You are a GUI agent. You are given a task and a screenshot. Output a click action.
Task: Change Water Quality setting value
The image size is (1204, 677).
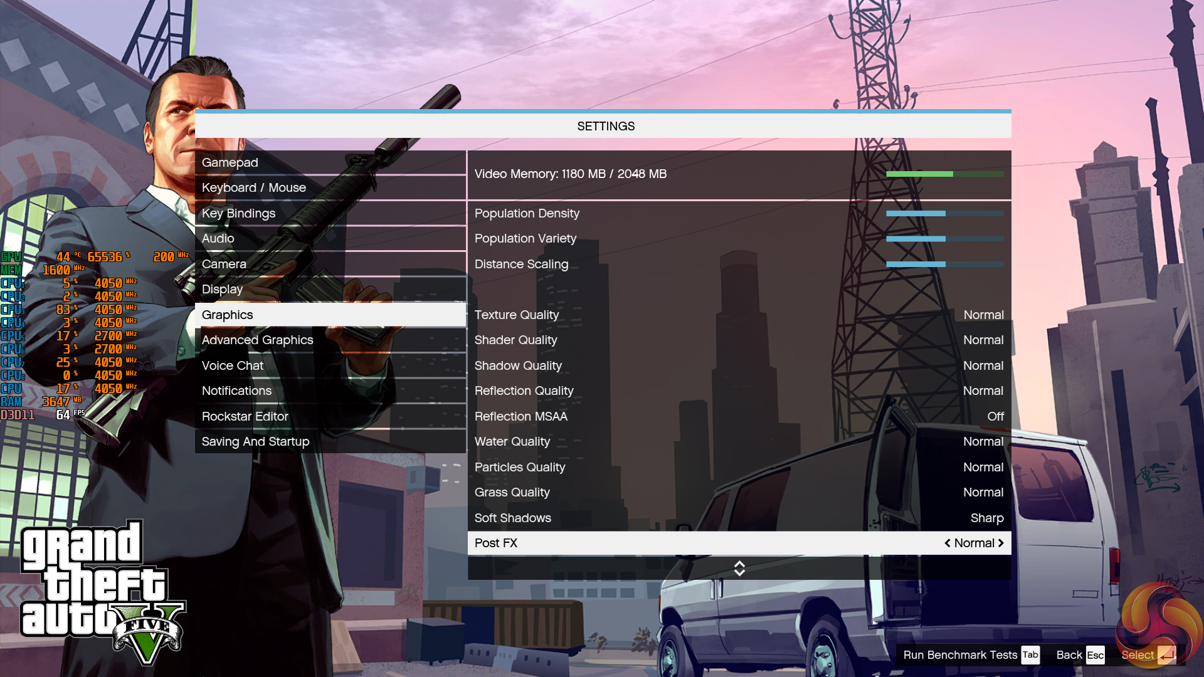983,441
